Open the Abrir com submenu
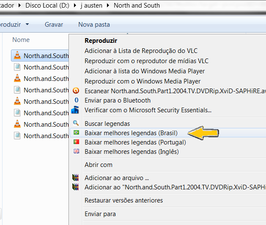This screenshot has height=225, width=266. point(99,165)
